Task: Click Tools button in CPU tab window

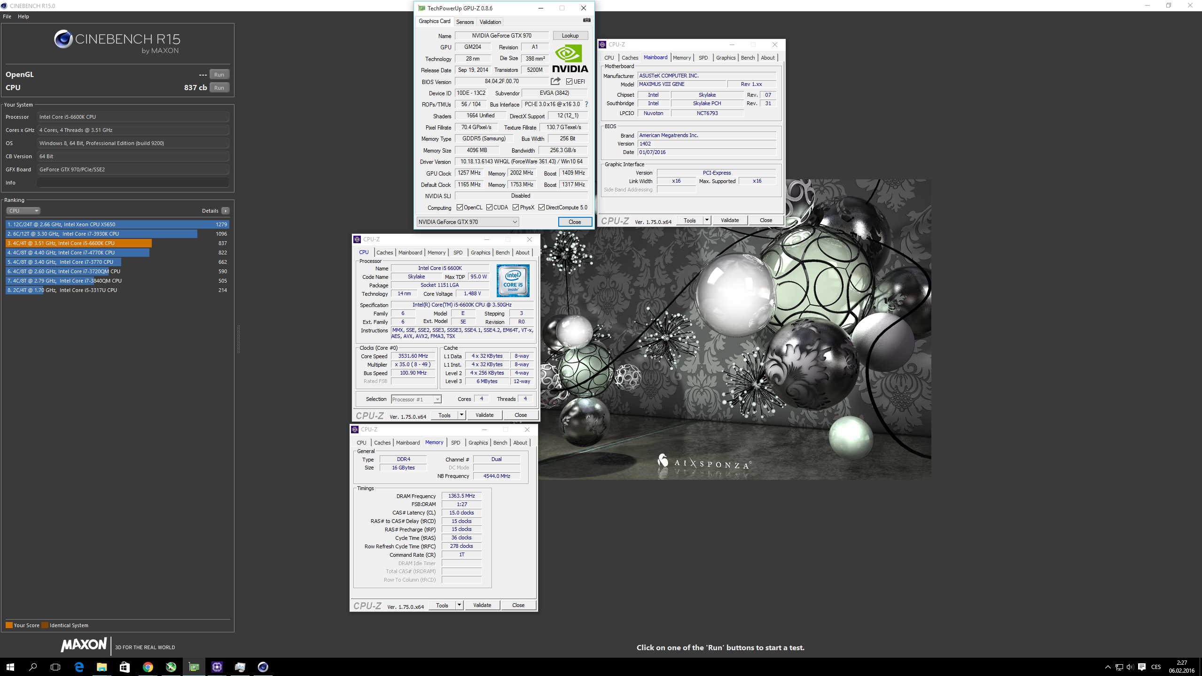Action: click(444, 415)
